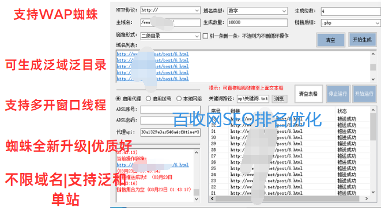Select the 启用代理 radio button
The height and width of the screenshot is (208, 381).
coord(118,99)
